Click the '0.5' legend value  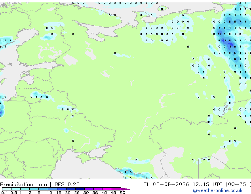click(x=14, y=192)
